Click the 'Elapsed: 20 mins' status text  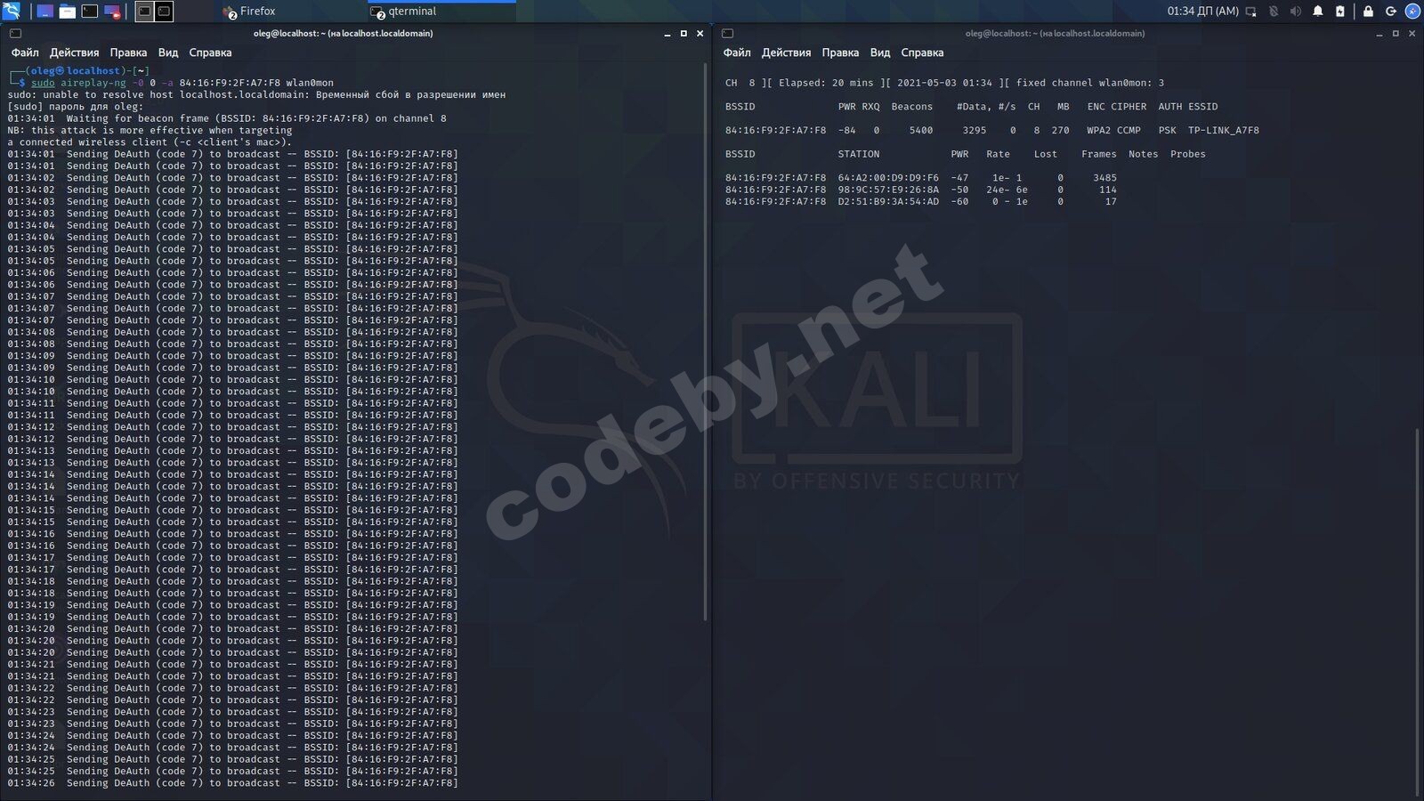click(x=826, y=83)
